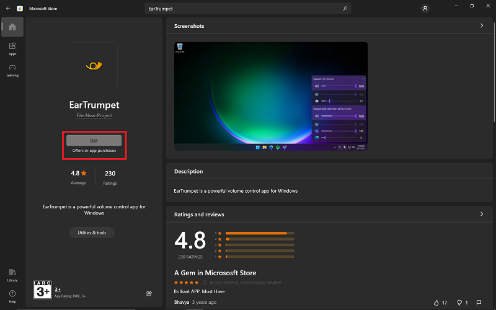Click the '230 RATINGS' label under the big 4.8
Screen dimensions: 496x310
tap(190, 257)
